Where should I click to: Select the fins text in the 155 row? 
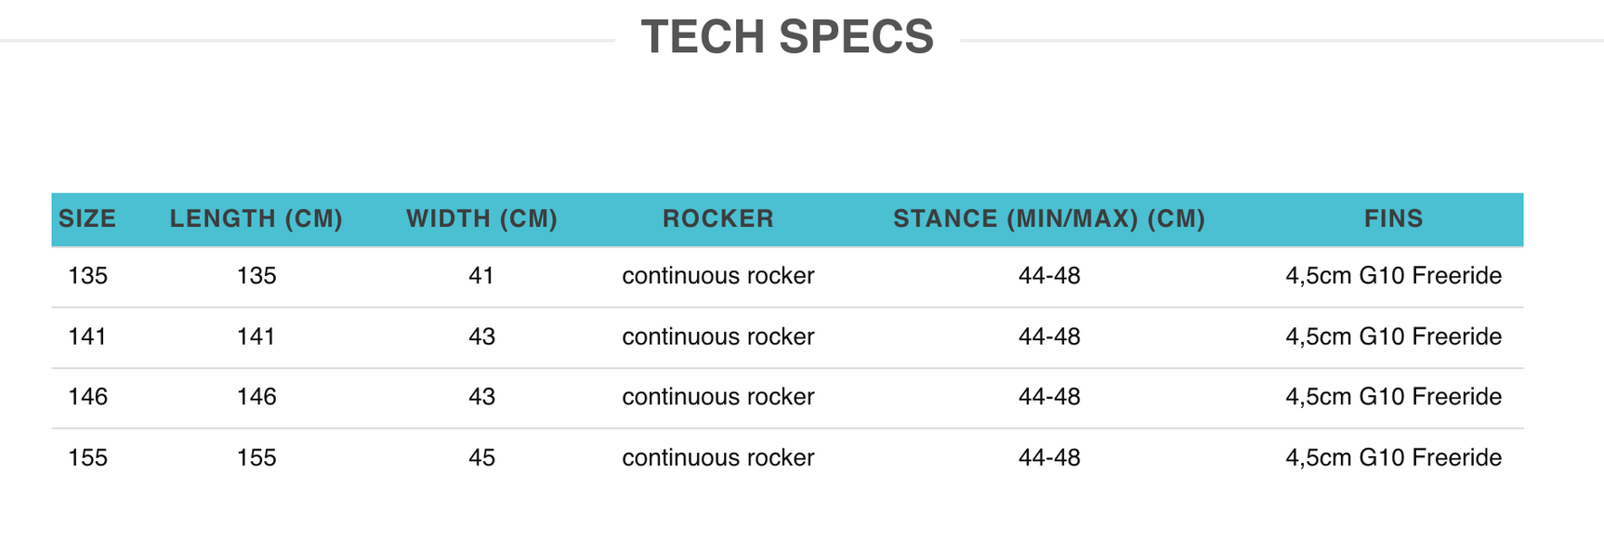click(1393, 457)
